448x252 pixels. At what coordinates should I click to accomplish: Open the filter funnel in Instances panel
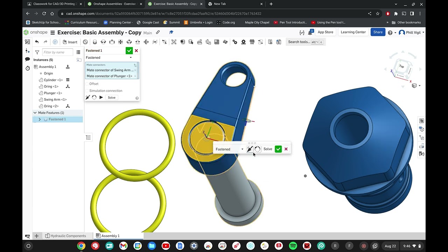point(37,52)
